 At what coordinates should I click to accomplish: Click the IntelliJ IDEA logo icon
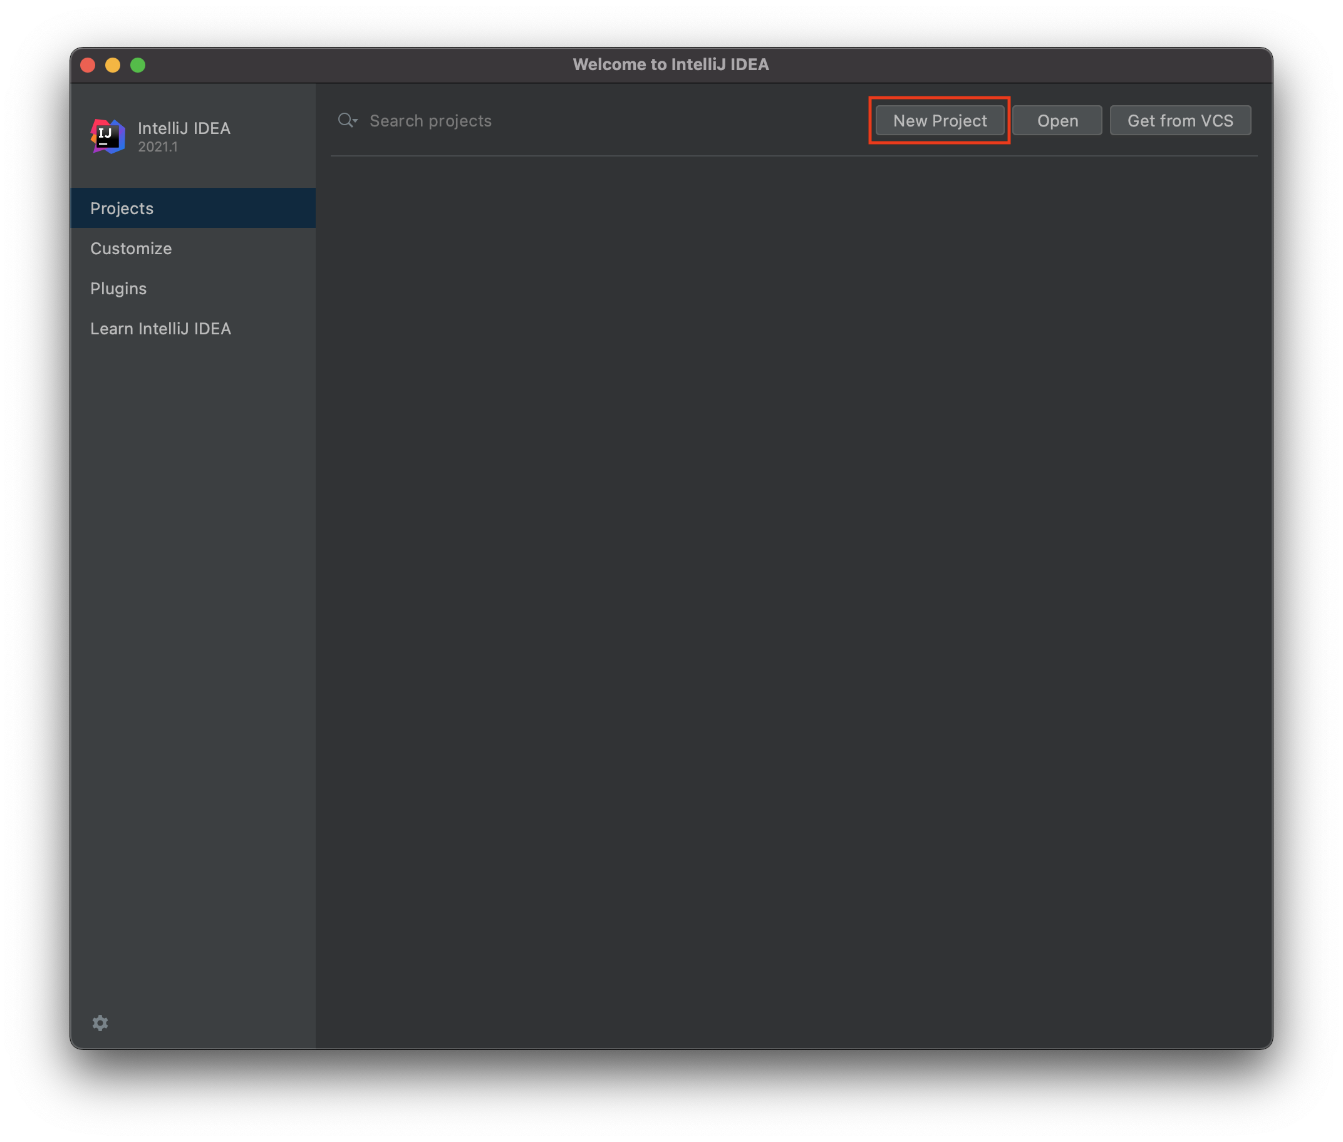108,136
